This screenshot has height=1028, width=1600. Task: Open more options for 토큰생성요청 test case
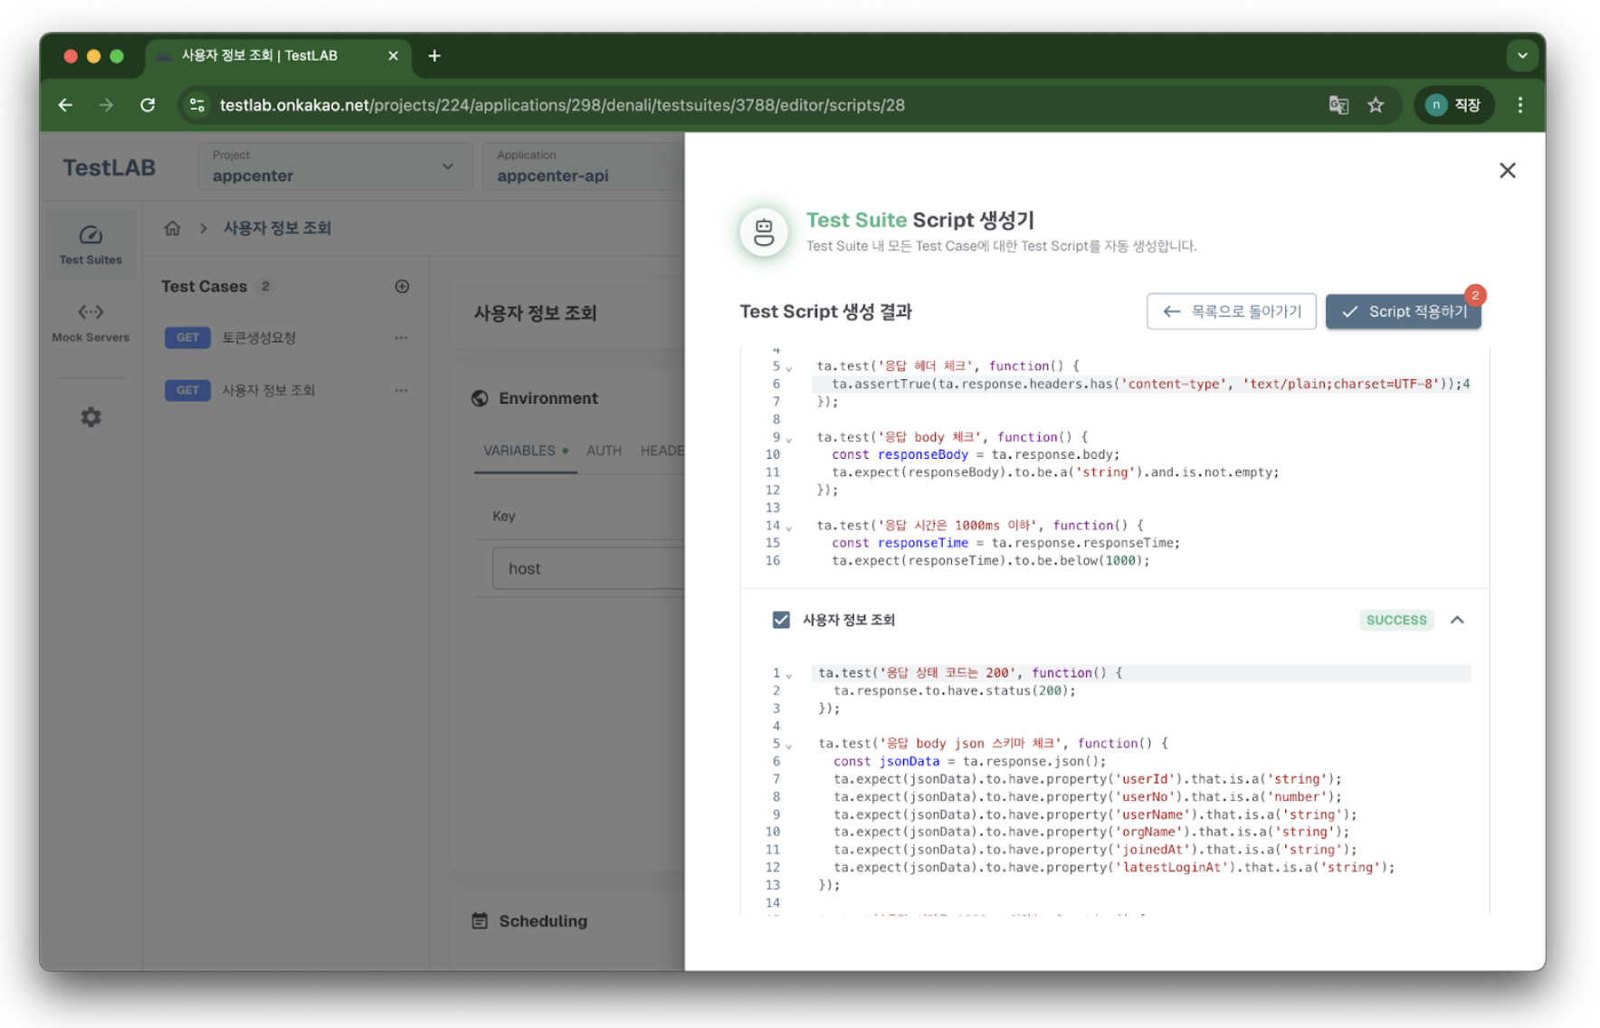pyautogui.click(x=401, y=338)
